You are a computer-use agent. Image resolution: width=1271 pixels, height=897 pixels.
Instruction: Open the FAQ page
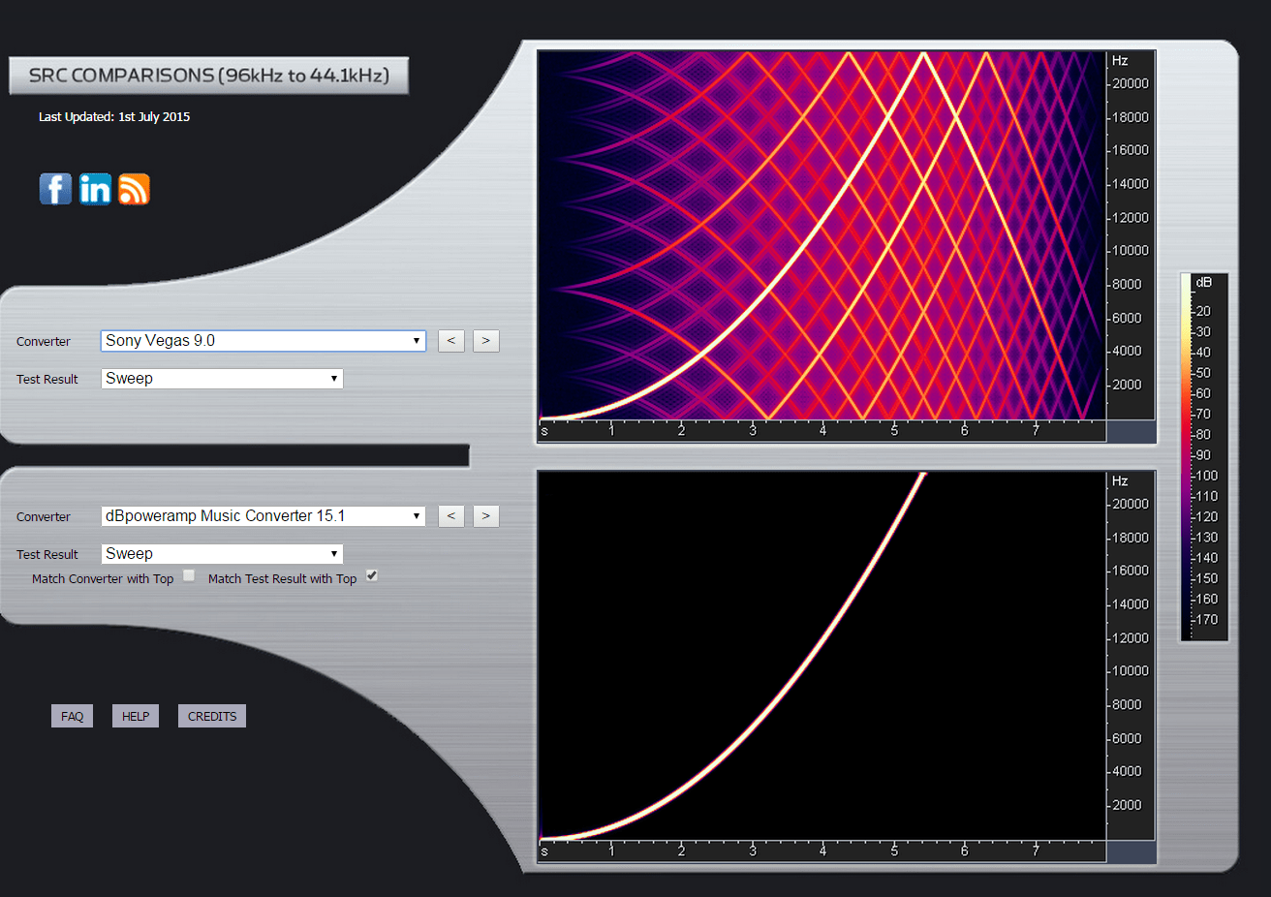pyautogui.click(x=72, y=715)
